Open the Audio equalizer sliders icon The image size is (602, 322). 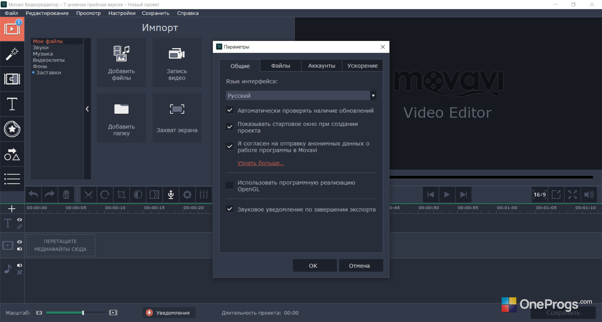pos(204,195)
